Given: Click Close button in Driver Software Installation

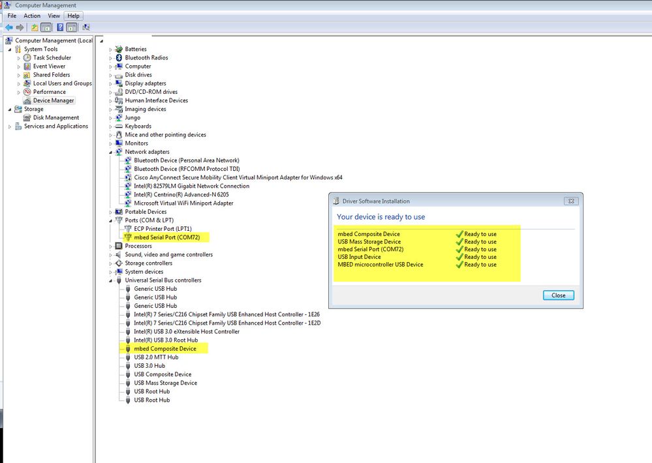Looking at the screenshot, I should coord(559,295).
